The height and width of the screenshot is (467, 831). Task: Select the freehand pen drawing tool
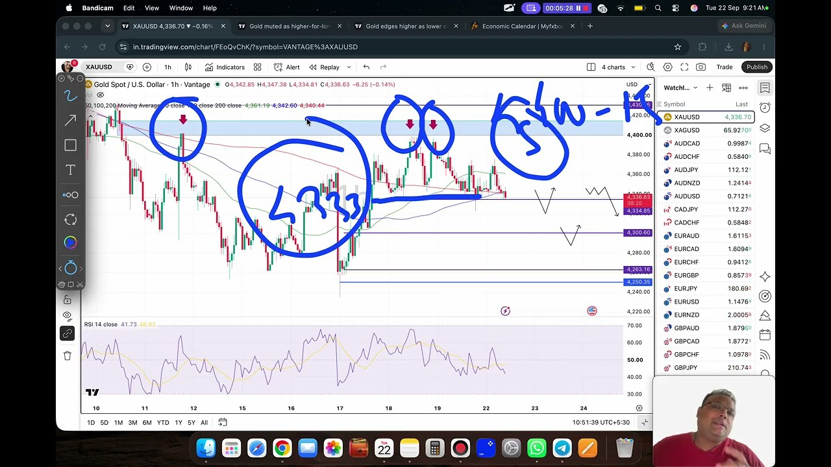[70, 96]
